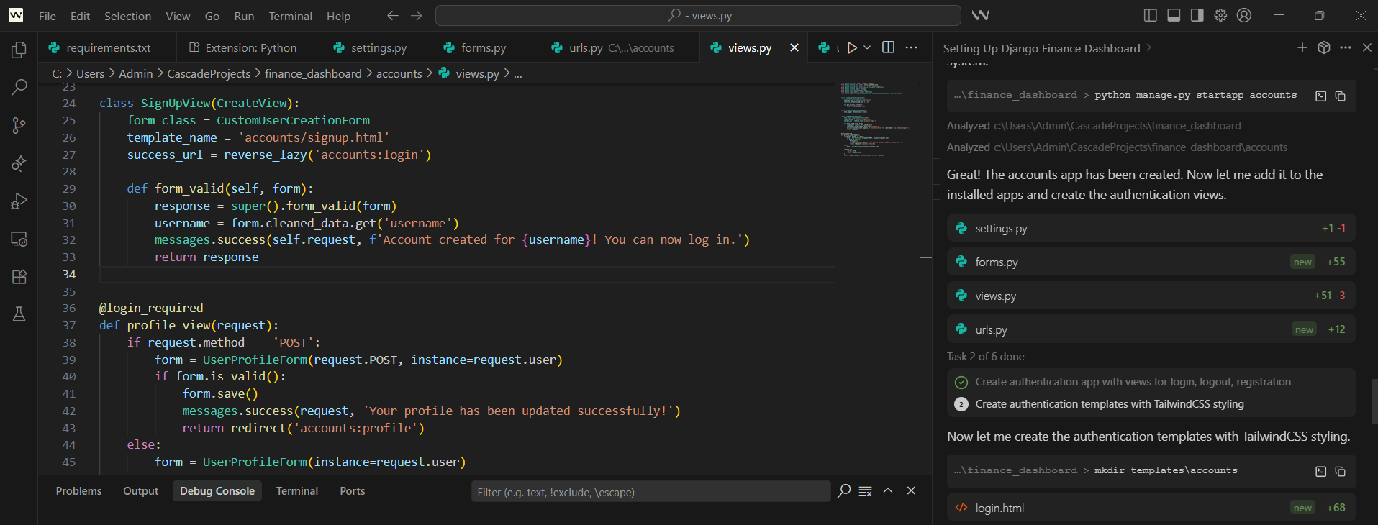Open the Extensions view
Viewport: 1378px width, 525px height.
click(x=19, y=277)
